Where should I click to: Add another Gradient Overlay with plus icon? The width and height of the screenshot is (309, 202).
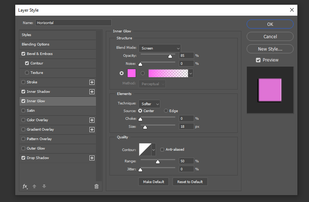(x=92, y=130)
